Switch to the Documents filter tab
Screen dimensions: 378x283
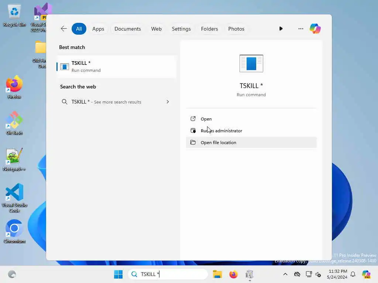pyautogui.click(x=127, y=29)
